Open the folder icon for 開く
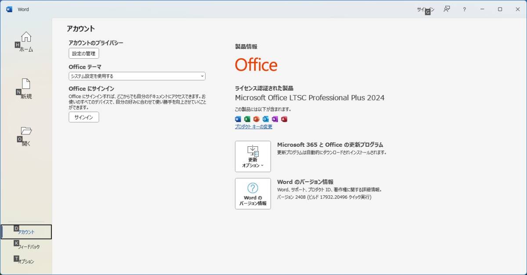Screen dimensions: 527x275 tap(26, 130)
